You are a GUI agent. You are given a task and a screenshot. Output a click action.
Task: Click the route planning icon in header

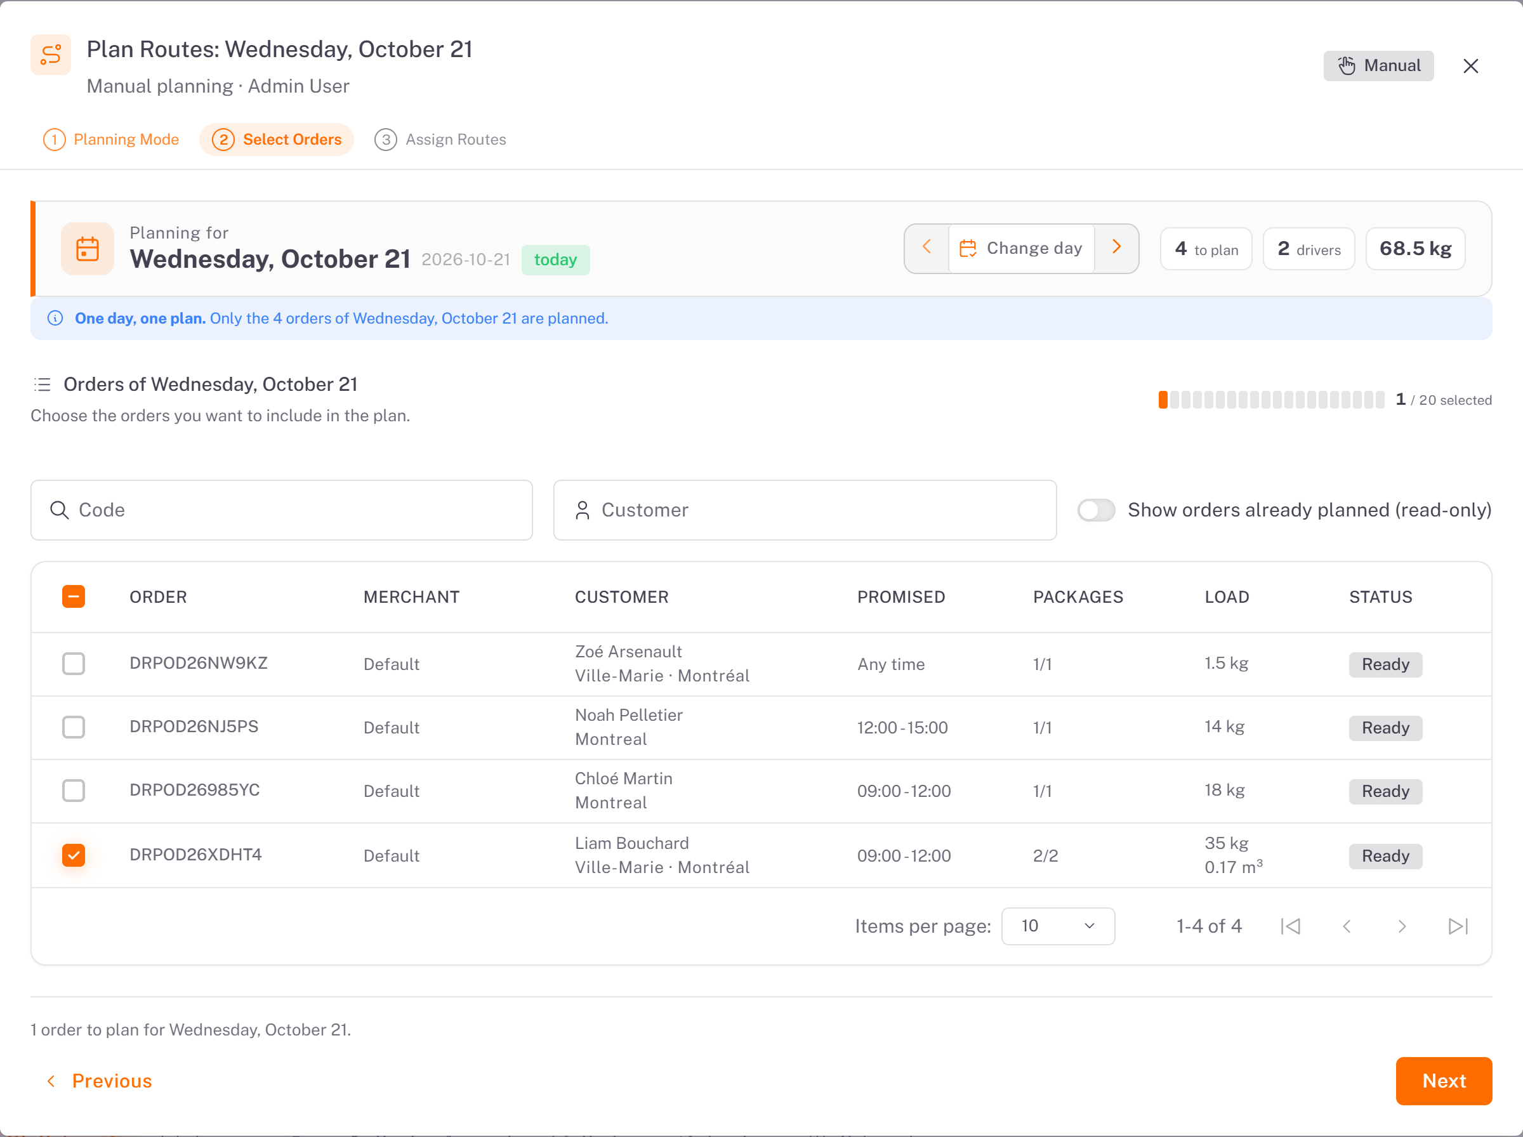51,55
